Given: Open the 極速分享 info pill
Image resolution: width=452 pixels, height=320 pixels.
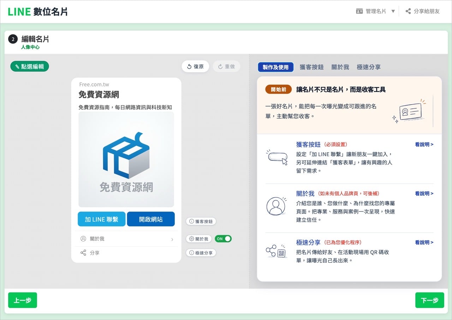Looking at the screenshot, I should (x=201, y=253).
